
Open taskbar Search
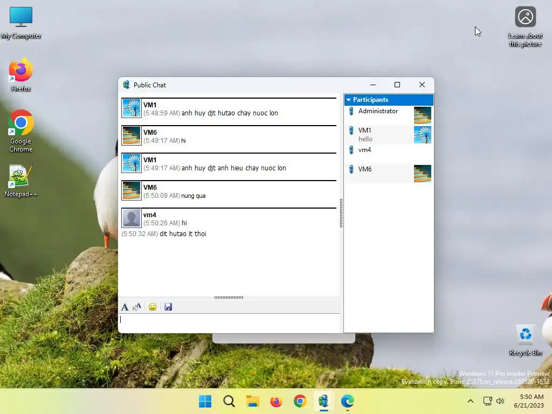click(x=229, y=401)
